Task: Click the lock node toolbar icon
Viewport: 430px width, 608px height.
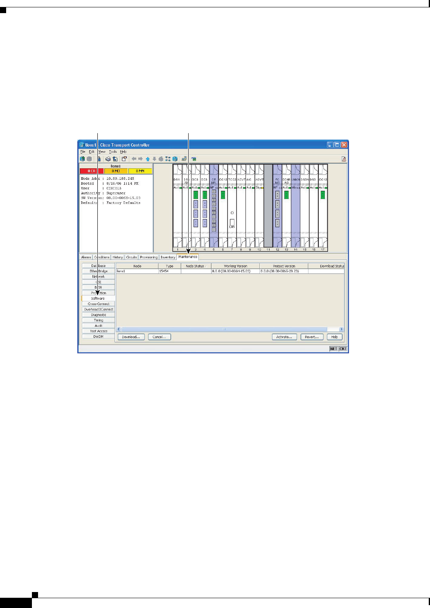Action: [x=99, y=159]
